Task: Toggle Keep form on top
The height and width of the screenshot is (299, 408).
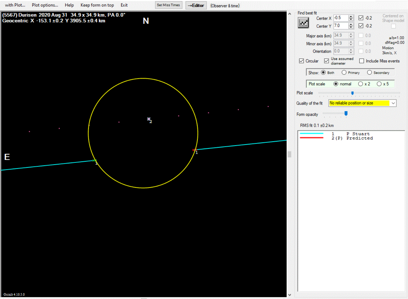Action: (x=97, y=5)
